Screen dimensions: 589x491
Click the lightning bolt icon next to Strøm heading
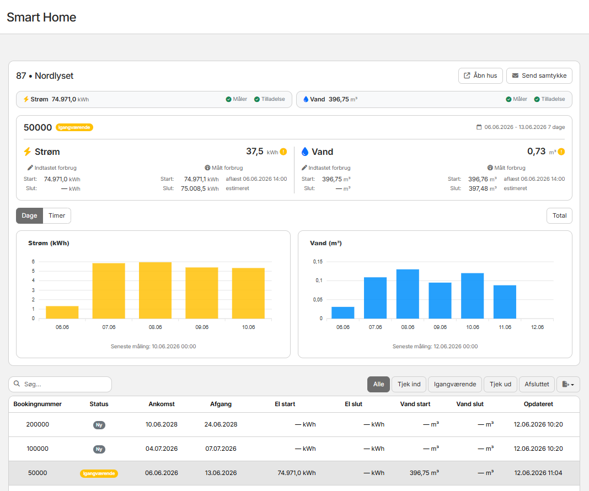coord(27,152)
